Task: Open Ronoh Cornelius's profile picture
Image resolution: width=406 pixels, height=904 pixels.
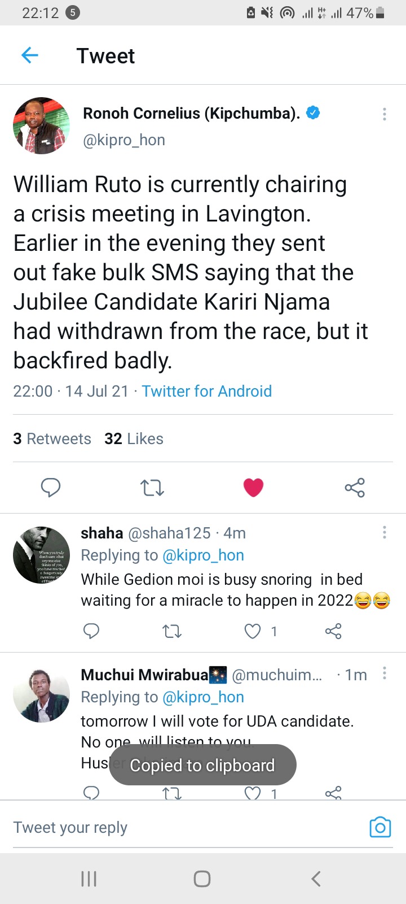Action: 41,125
